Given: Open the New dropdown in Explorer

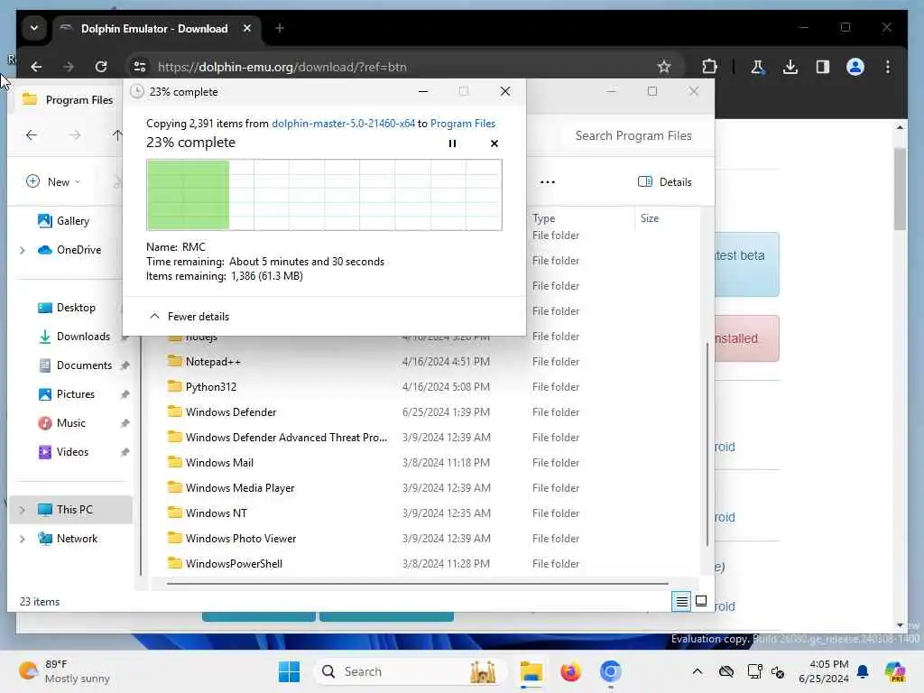Looking at the screenshot, I should tap(53, 181).
